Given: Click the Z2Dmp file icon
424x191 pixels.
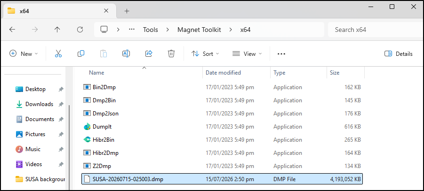Looking at the screenshot, I should (87, 166).
